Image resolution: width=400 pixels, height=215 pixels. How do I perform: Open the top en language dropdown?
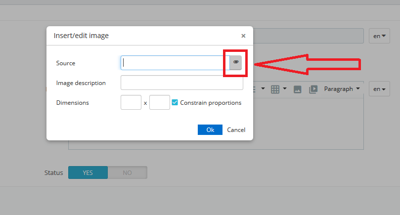tap(379, 36)
